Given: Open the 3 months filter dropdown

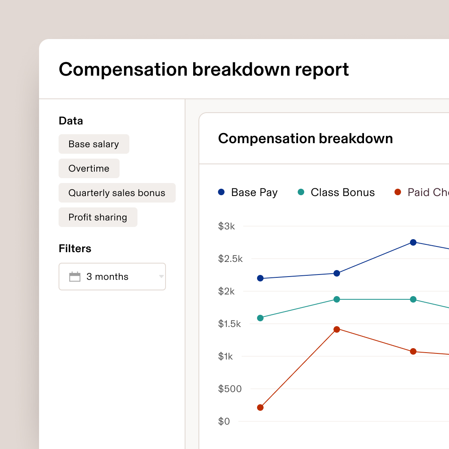Looking at the screenshot, I should coord(112,277).
